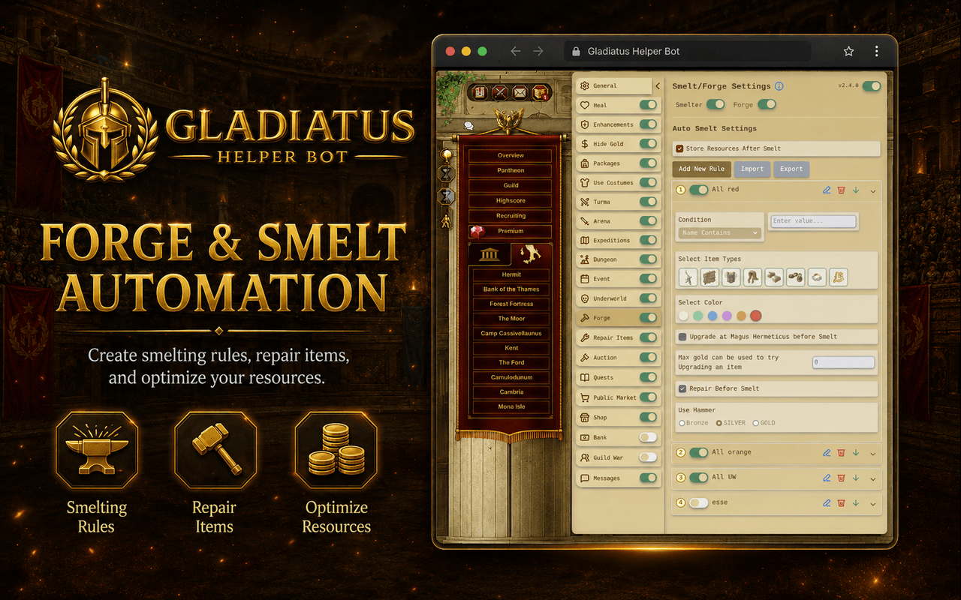Expand the 'All orange' rule chevron

pyautogui.click(x=873, y=454)
